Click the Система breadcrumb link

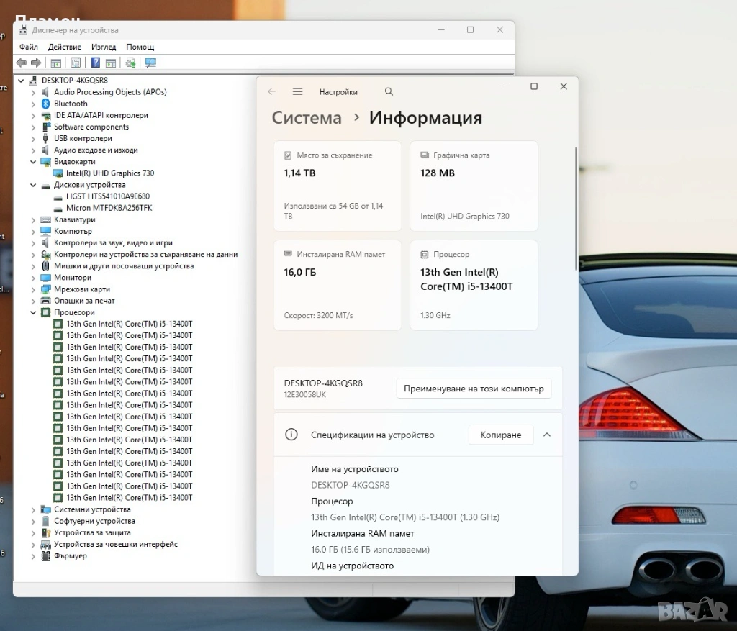pos(307,118)
